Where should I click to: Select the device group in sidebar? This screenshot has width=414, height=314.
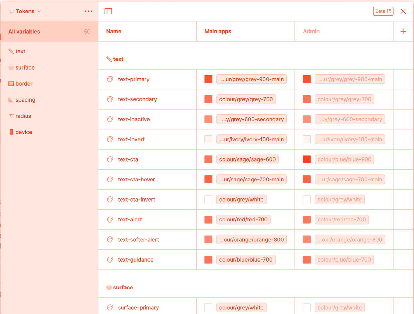coord(20,132)
